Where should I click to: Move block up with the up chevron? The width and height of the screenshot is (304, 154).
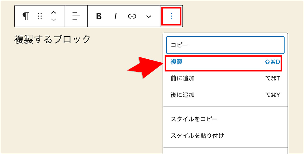click(x=54, y=12)
